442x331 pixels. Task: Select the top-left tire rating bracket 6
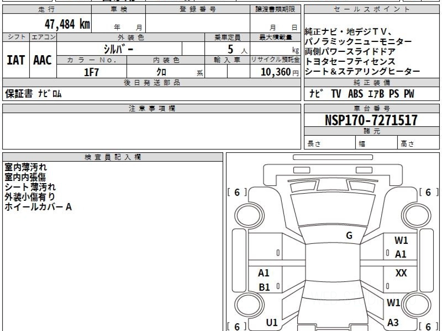[x=237, y=192]
